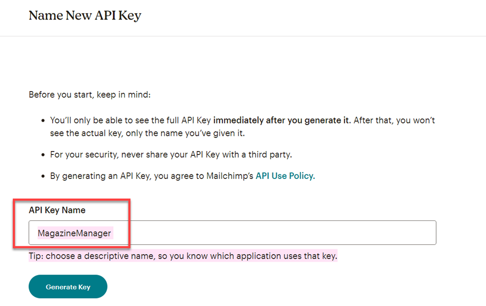
Task: Click the see the actual key line
Action: (x=148, y=133)
